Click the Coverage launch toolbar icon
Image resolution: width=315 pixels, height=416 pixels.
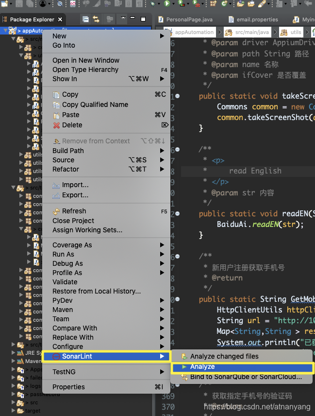pyautogui.click(x=182, y=4)
